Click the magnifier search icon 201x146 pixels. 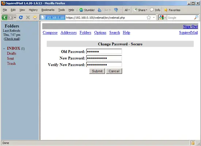point(196,18)
